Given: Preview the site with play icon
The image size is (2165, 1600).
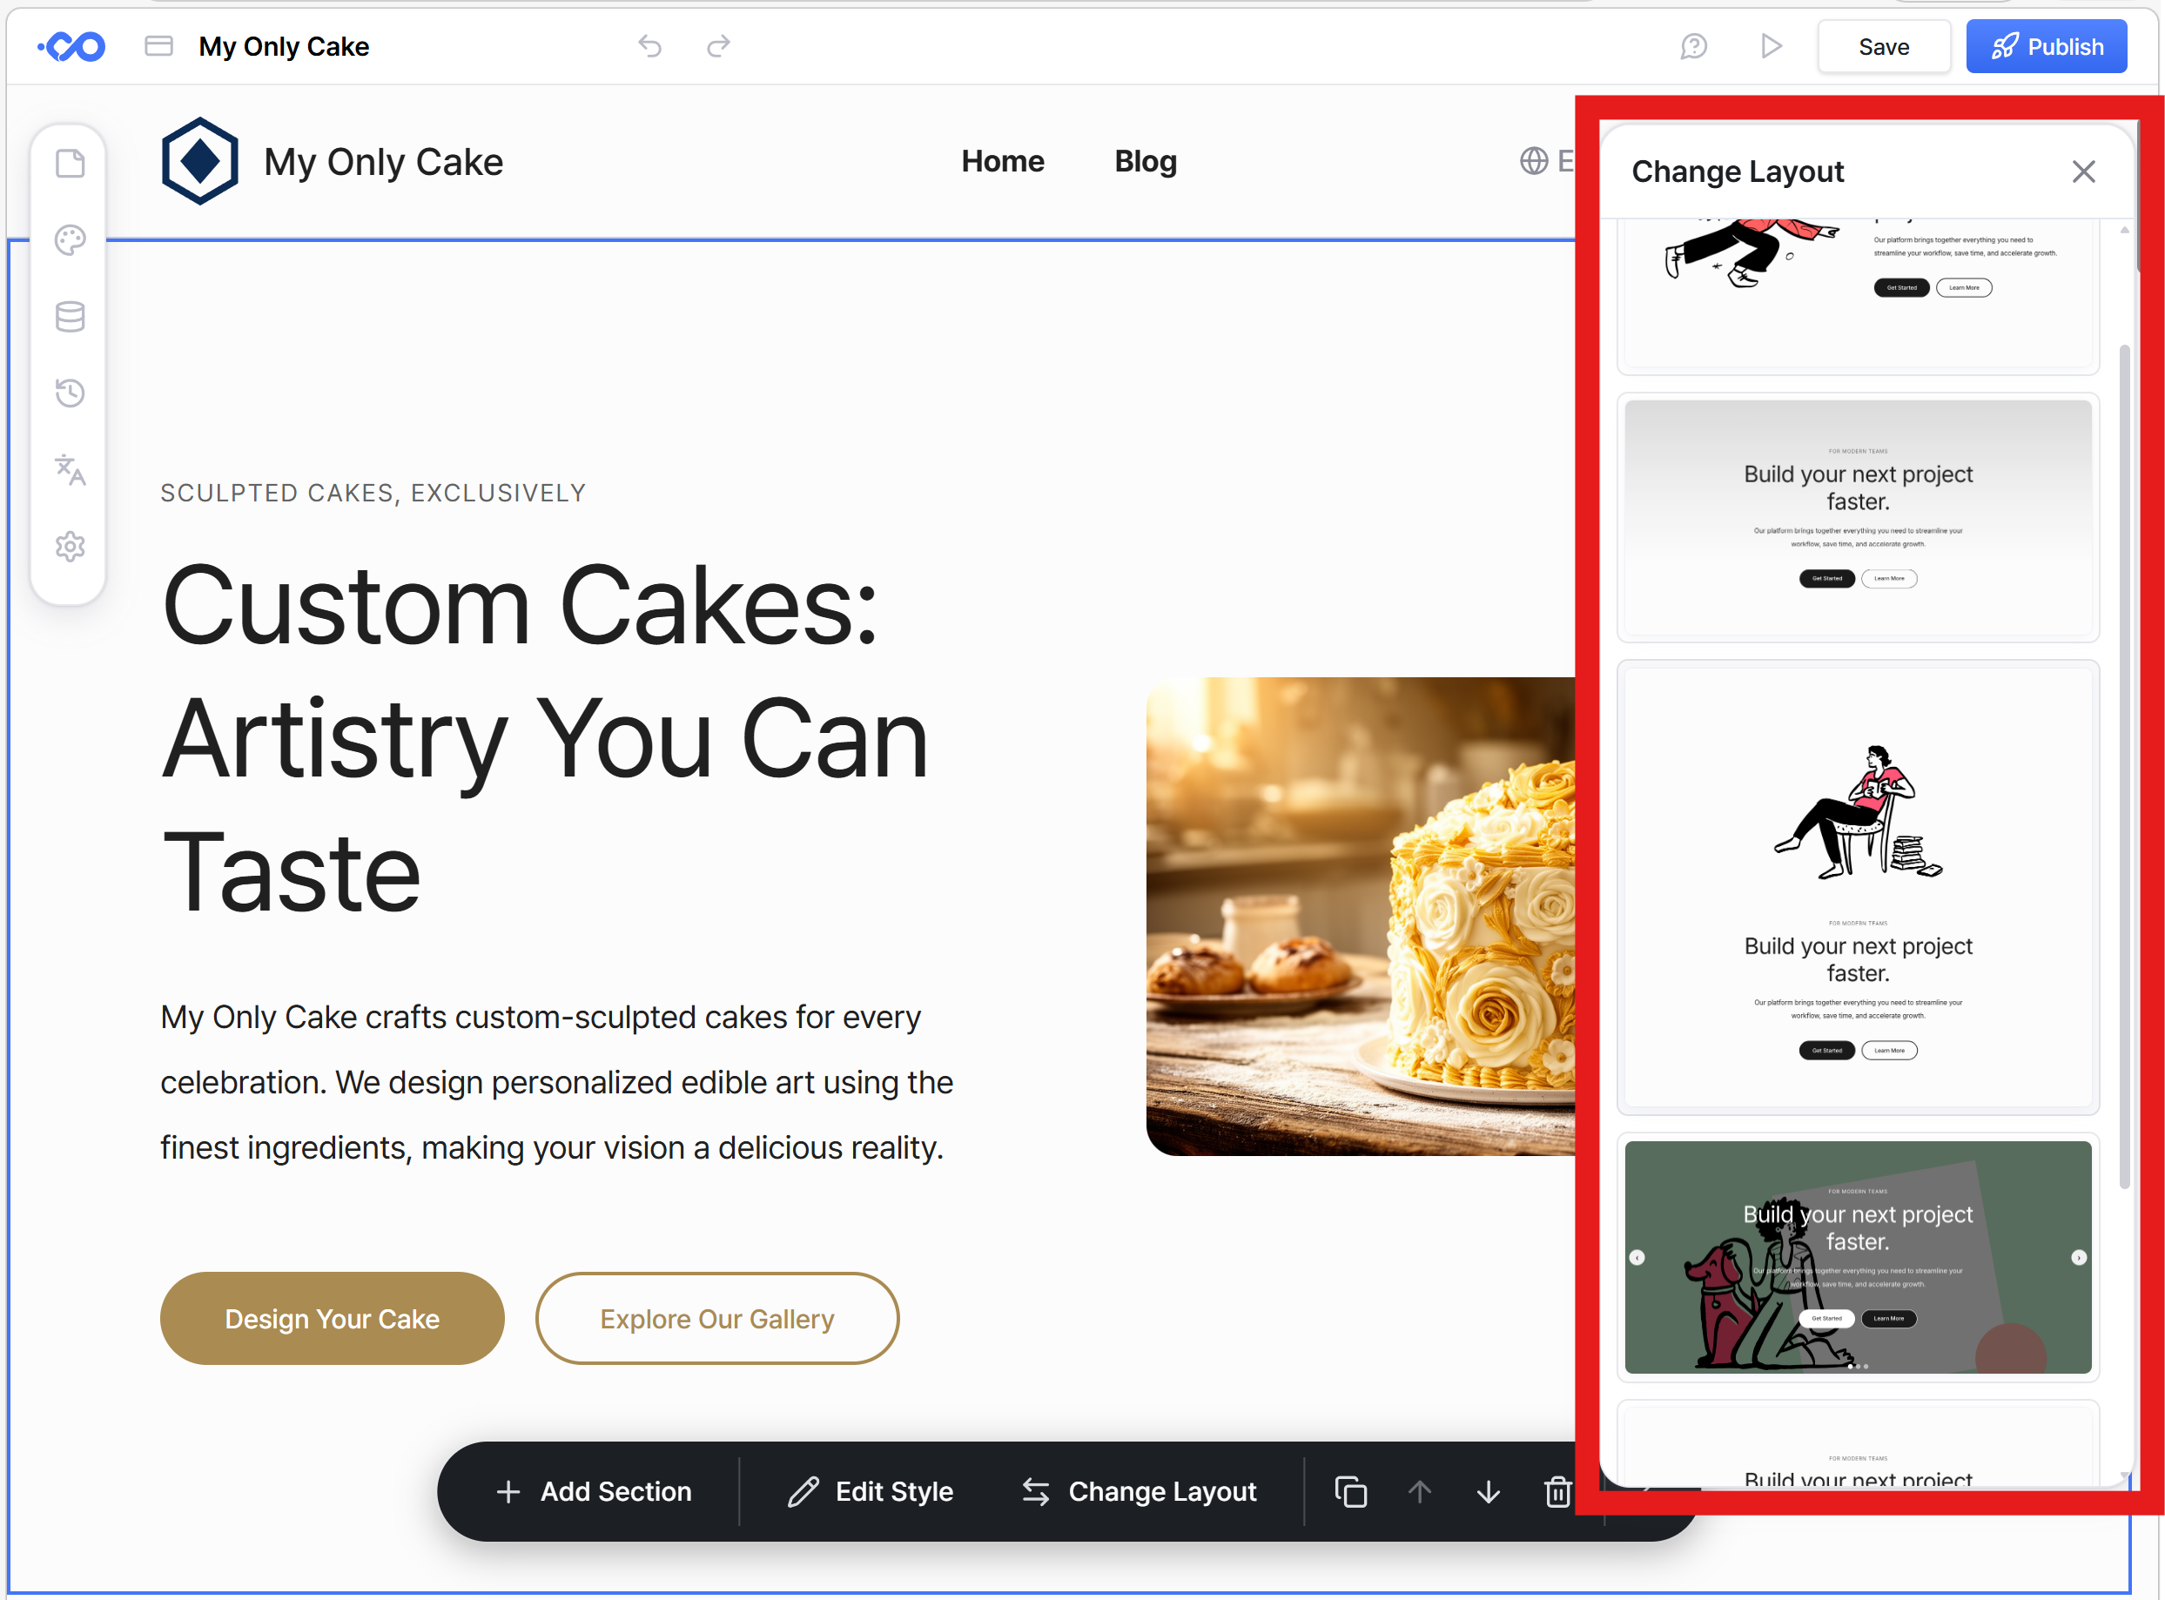Looking at the screenshot, I should pyautogui.click(x=1771, y=46).
